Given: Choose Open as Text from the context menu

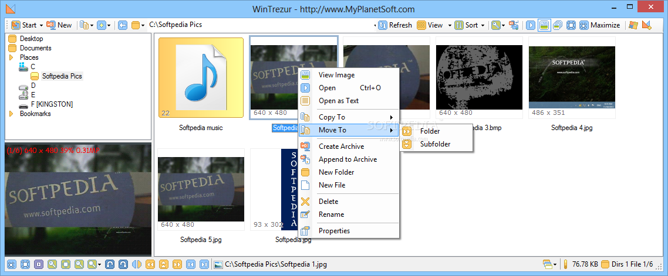Looking at the screenshot, I should (348, 101).
